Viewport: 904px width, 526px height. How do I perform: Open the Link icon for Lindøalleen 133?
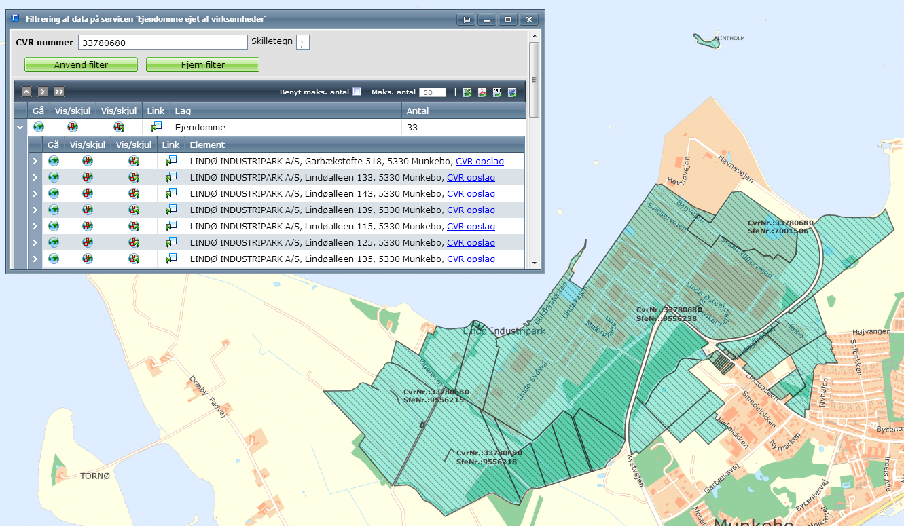click(x=171, y=177)
